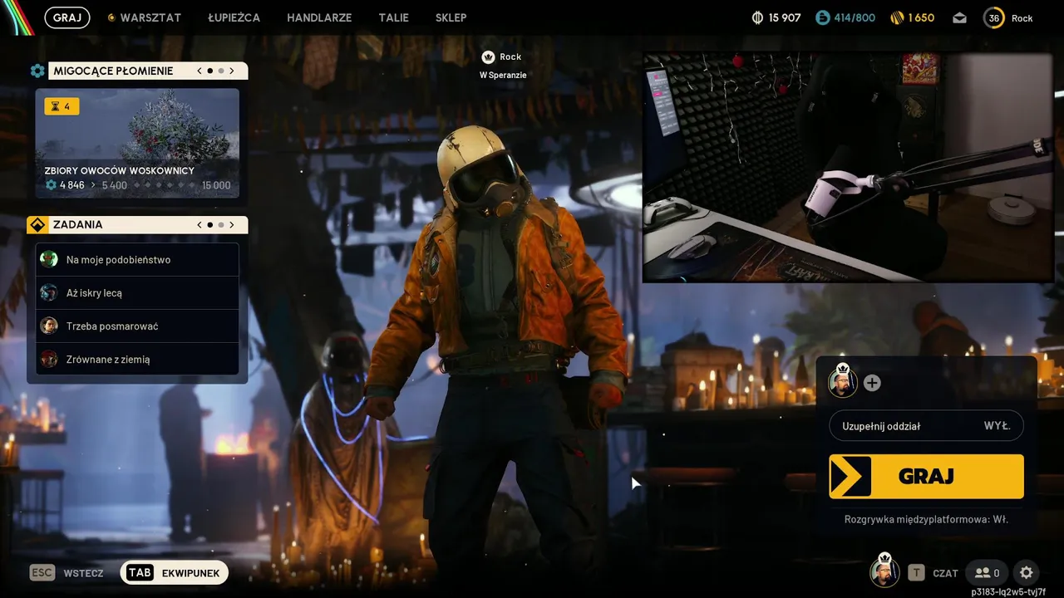Viewport: 1064px width, 598px height.
Task: Open the GRAJ tab in top navigation
Action: pos(67,17)
